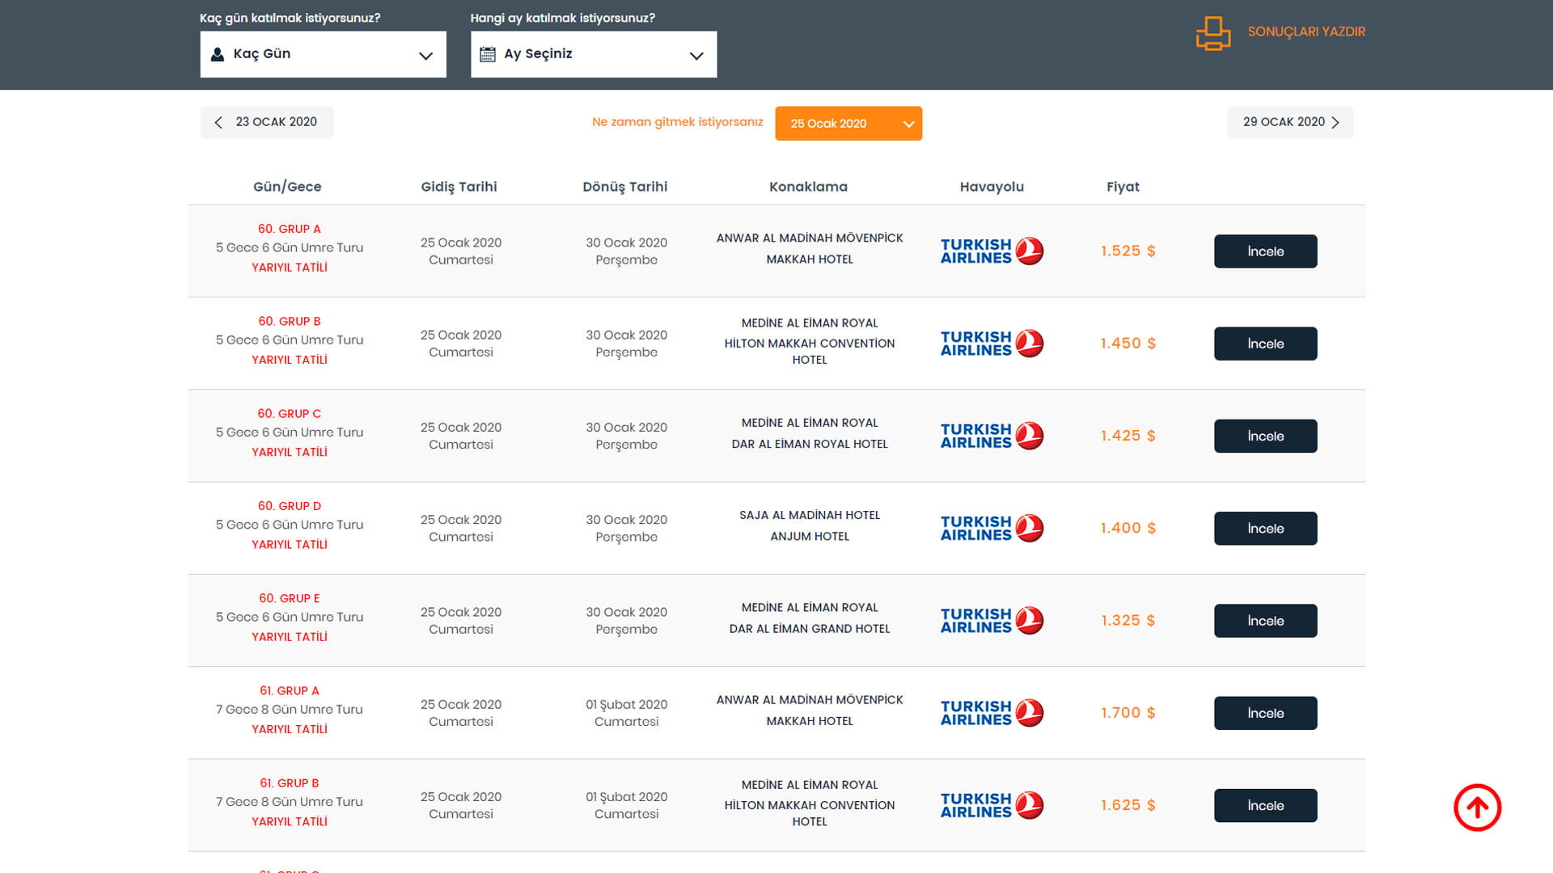This screenshot has width=1553, height=873.
Task: Open the Kaç Gün dropdown arrow
Action: pyautogui.click(x=425, y=55)
